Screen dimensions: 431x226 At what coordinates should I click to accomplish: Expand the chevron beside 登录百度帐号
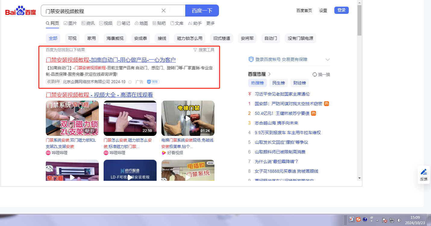(x=328, y=59)
